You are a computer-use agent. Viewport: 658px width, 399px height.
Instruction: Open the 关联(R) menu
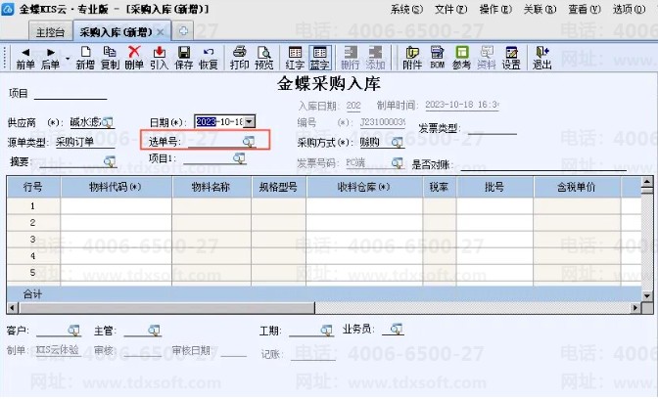click(x=540, y=9)
